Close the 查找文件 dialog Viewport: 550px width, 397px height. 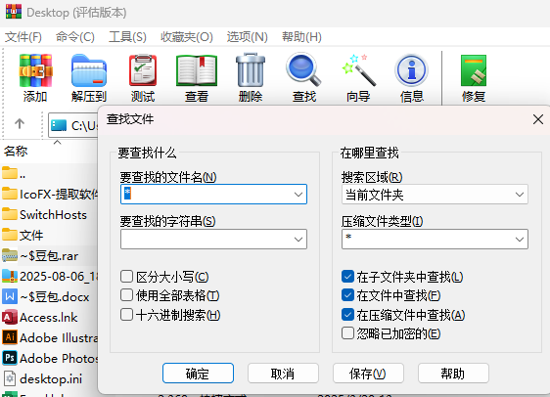point(538,119)
